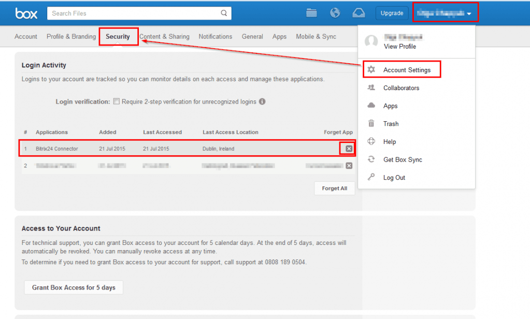Switch to the Security tab
Viewport: 530px width, 319px height.
[118, 37]
